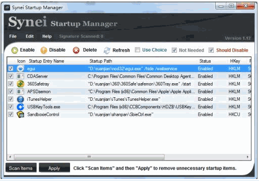The height and width of the screenshot is (181, 259).
Task: Click the orange Disable icon
Action: point(44,50)
